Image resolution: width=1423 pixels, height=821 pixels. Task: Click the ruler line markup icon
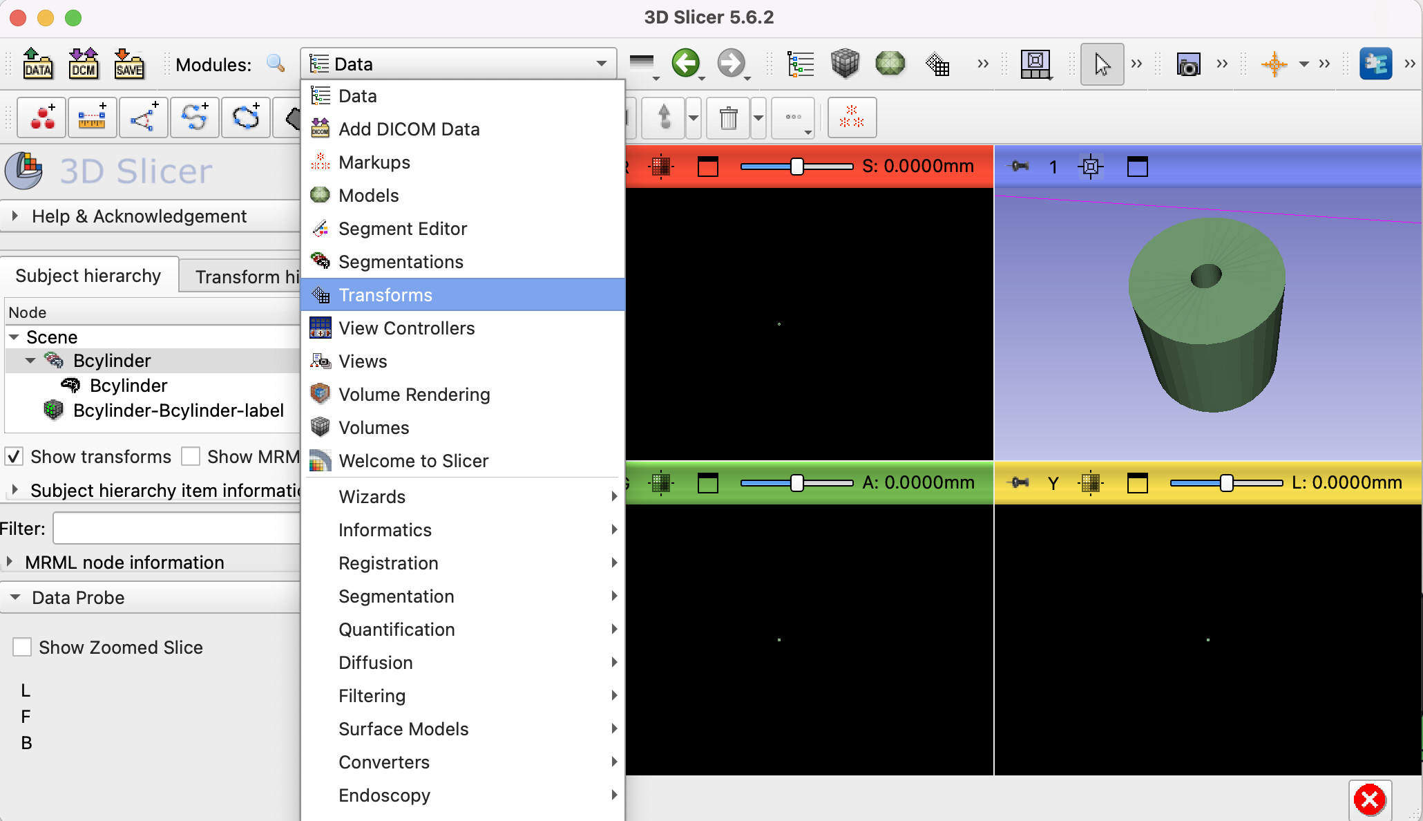(92, 117)
